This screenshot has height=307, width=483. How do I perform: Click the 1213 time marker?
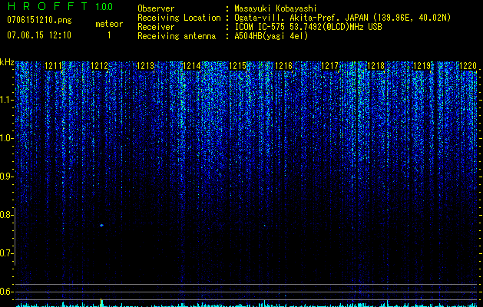(x=145, y=66)
